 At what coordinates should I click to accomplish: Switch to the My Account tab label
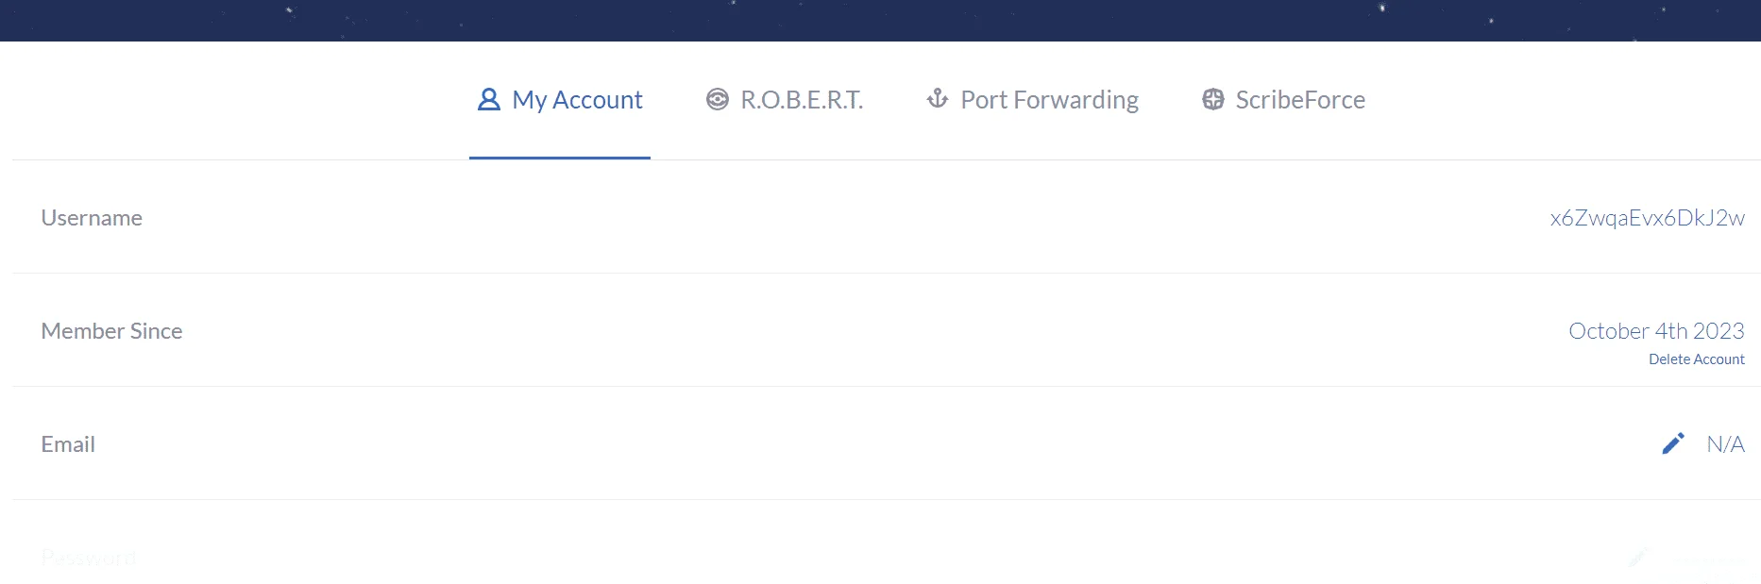pos(577,100)
